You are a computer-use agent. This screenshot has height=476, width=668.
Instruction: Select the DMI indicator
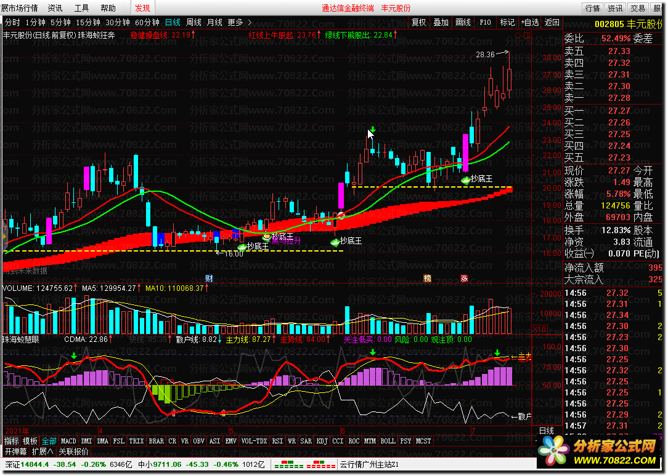tap(86, 441)
